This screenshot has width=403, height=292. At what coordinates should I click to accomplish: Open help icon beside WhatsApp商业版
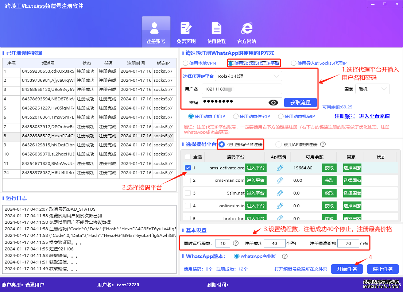pyautogui.click(x=285, y=256)
